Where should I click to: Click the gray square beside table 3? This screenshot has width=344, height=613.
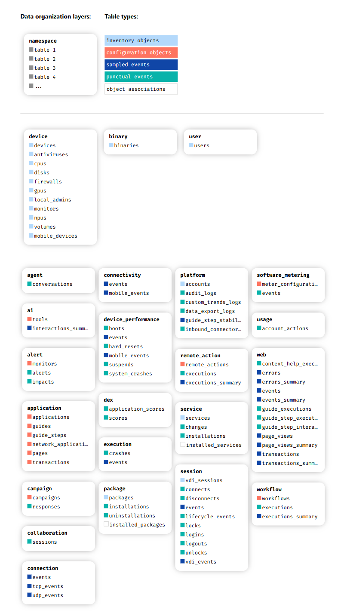click(x=31, y=68)
